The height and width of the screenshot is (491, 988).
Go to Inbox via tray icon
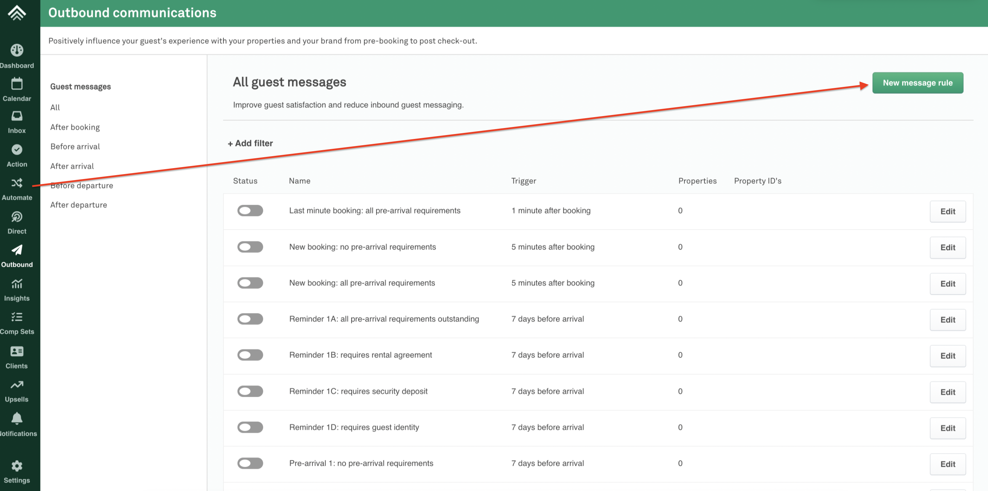pyautogui.click(x=17, y=116)
